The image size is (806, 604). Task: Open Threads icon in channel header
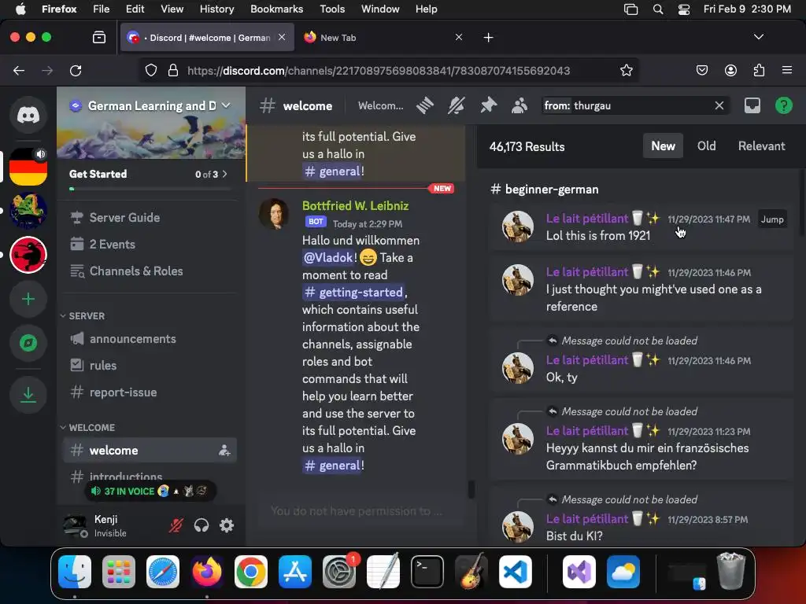(x=424, y=106)
